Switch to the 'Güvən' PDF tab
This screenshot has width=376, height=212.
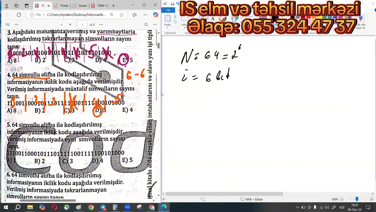click(80, 6)
